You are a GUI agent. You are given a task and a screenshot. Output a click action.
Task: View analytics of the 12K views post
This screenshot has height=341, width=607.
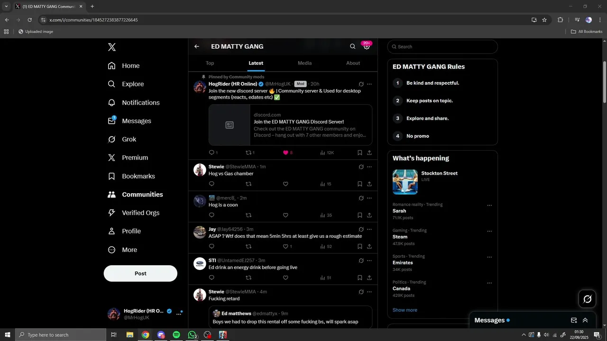327,153
